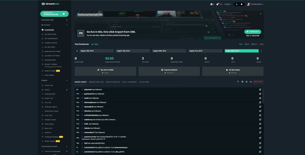Replay the gearhead126 follow alert
This screenshot has height=155, width=305.
point(260,94)
